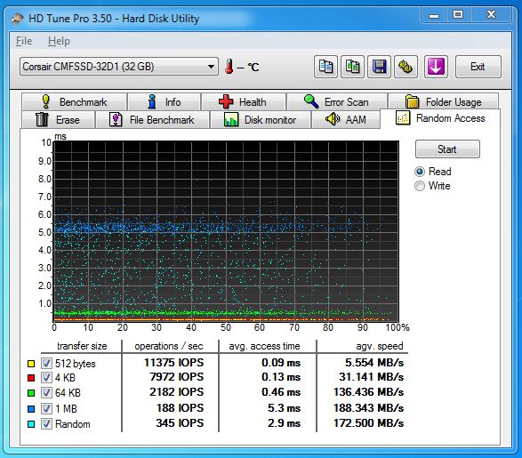Click the floppy disk save icon

point(379,67)
